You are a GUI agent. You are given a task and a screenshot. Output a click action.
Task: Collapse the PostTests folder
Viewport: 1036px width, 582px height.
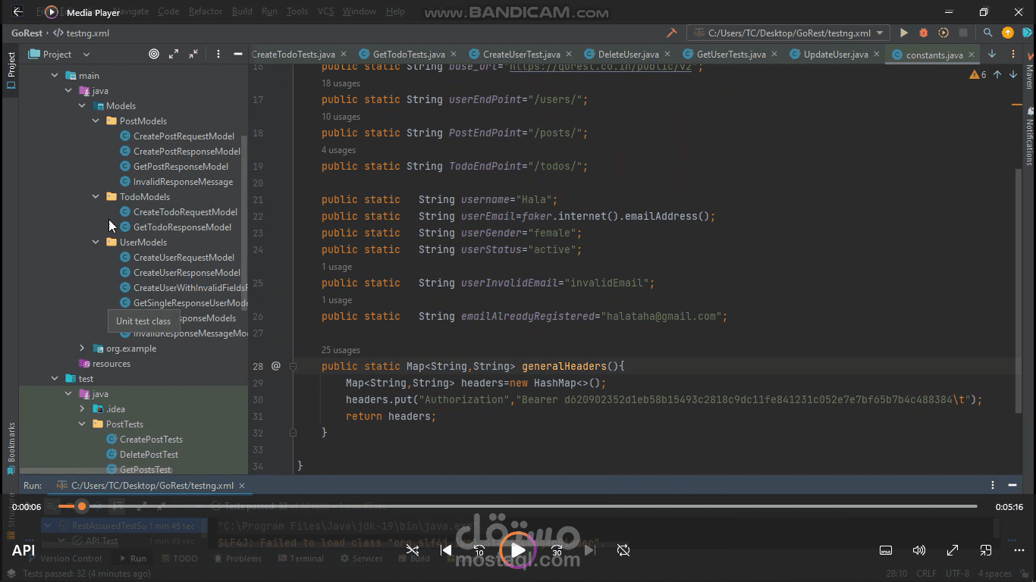coord(82,424)
